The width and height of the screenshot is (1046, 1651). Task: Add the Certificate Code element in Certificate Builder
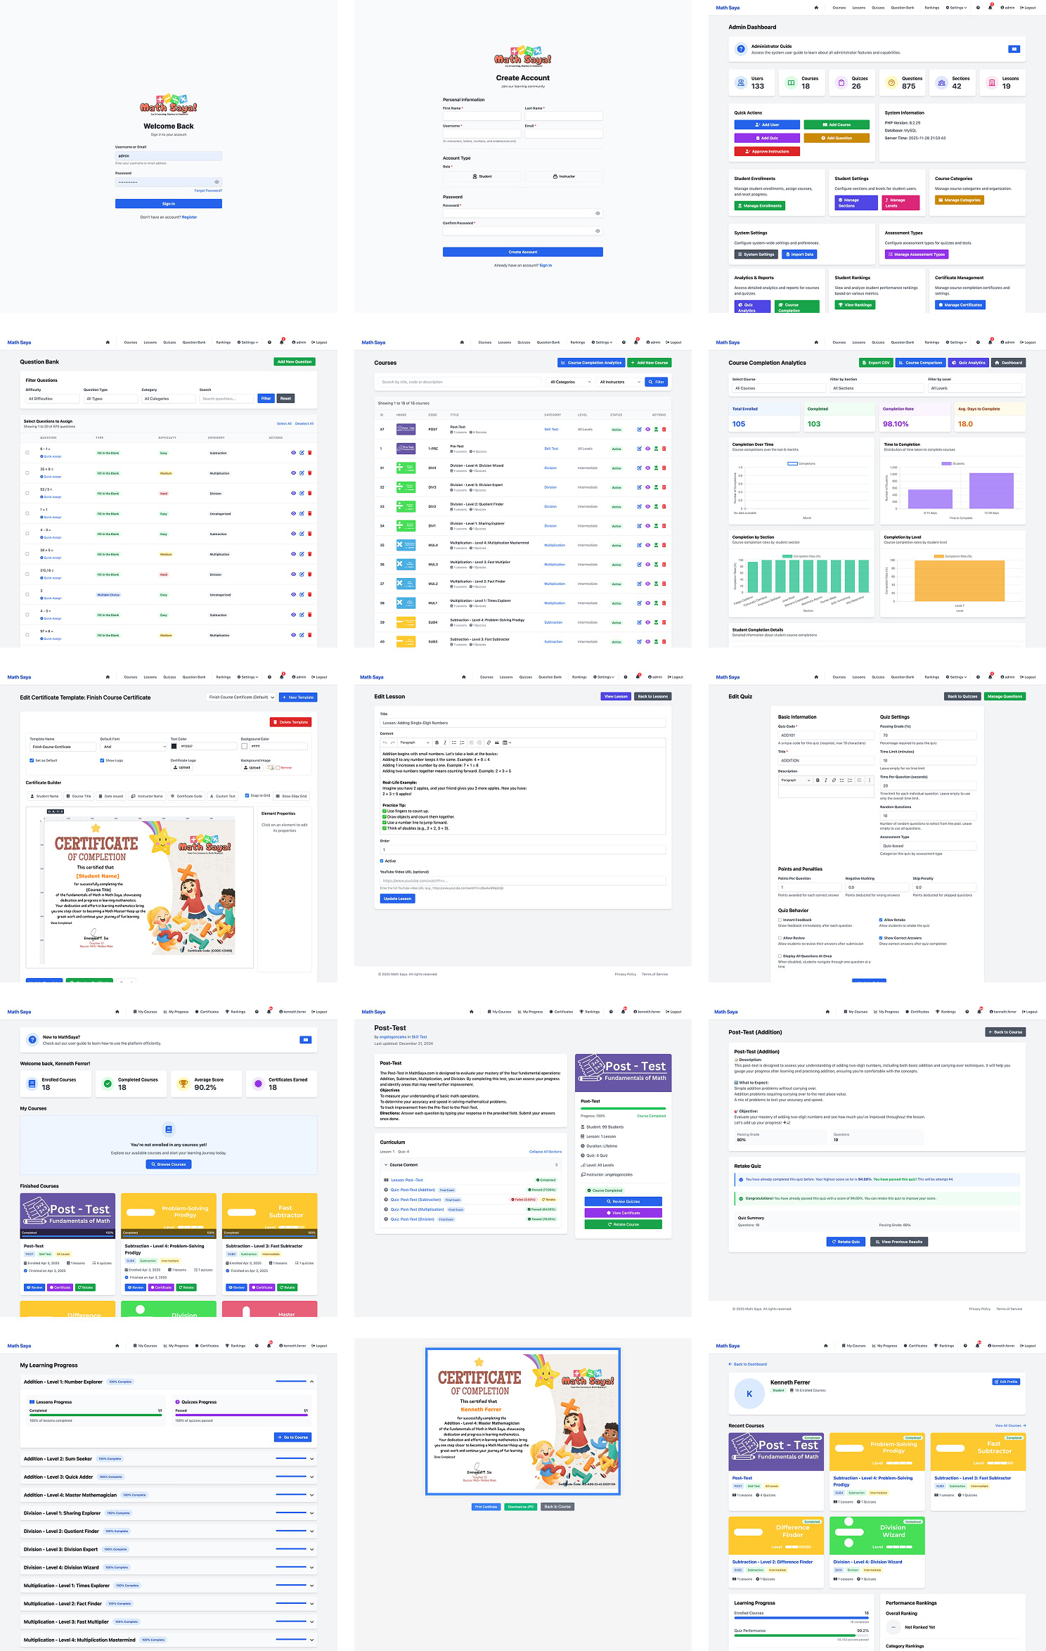pyautogui.click(x=186, y=796)
